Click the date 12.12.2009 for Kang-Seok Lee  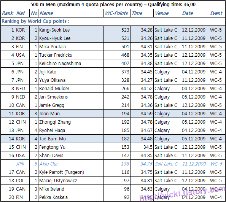click(x=194, y=30)
